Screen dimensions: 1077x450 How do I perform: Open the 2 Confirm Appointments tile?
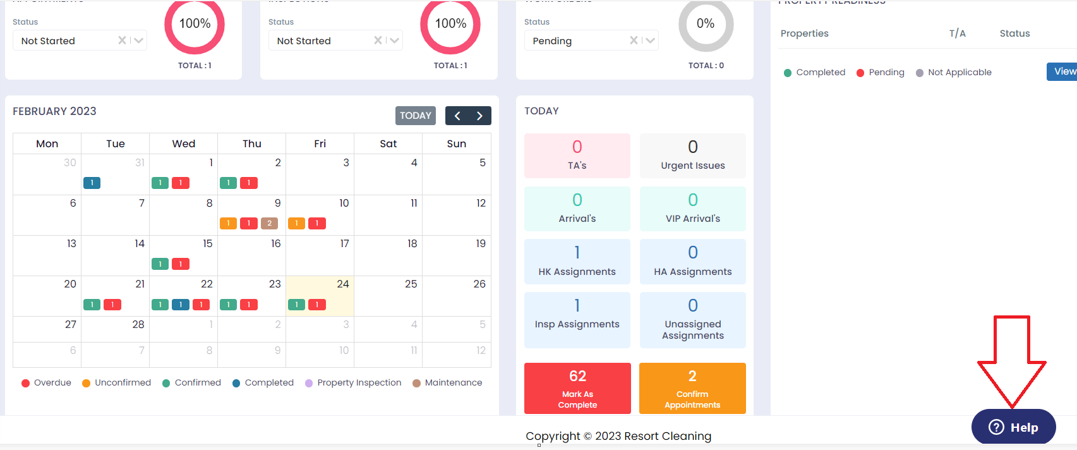692,388
